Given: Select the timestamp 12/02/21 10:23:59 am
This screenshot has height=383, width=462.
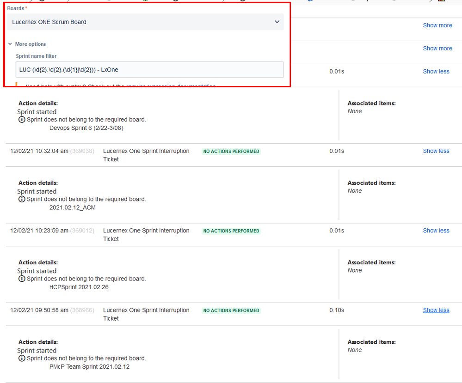Looking at the screenshot, I should pos(39,231).
